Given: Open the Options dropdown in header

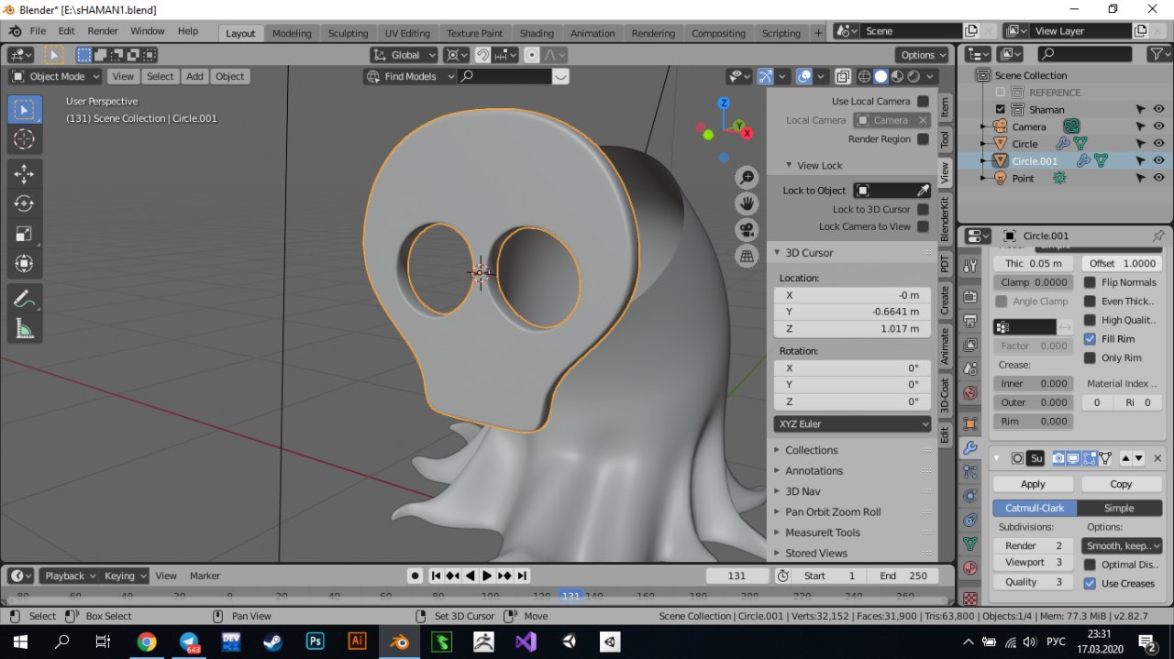Looking at the screenshot, I should tap(923, 55).
